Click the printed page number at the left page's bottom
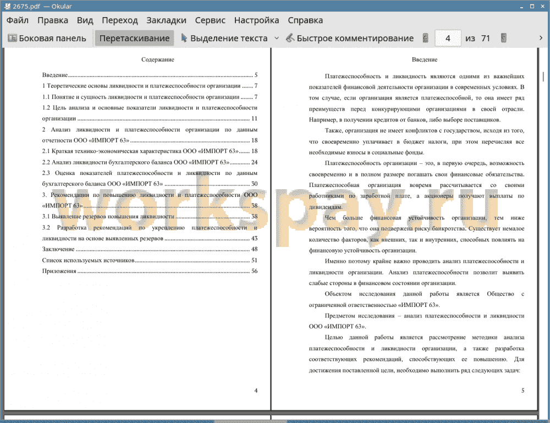The height and width of the screenshot is (423, 550). (x=256, y=391)
